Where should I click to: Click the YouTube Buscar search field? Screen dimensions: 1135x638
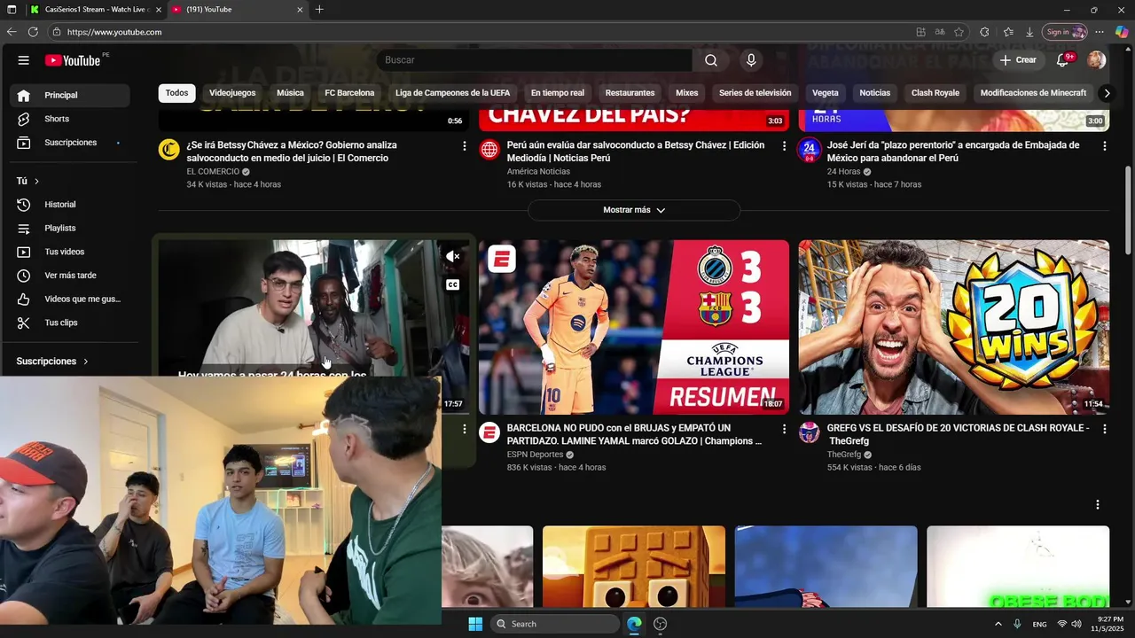(534, 60)
